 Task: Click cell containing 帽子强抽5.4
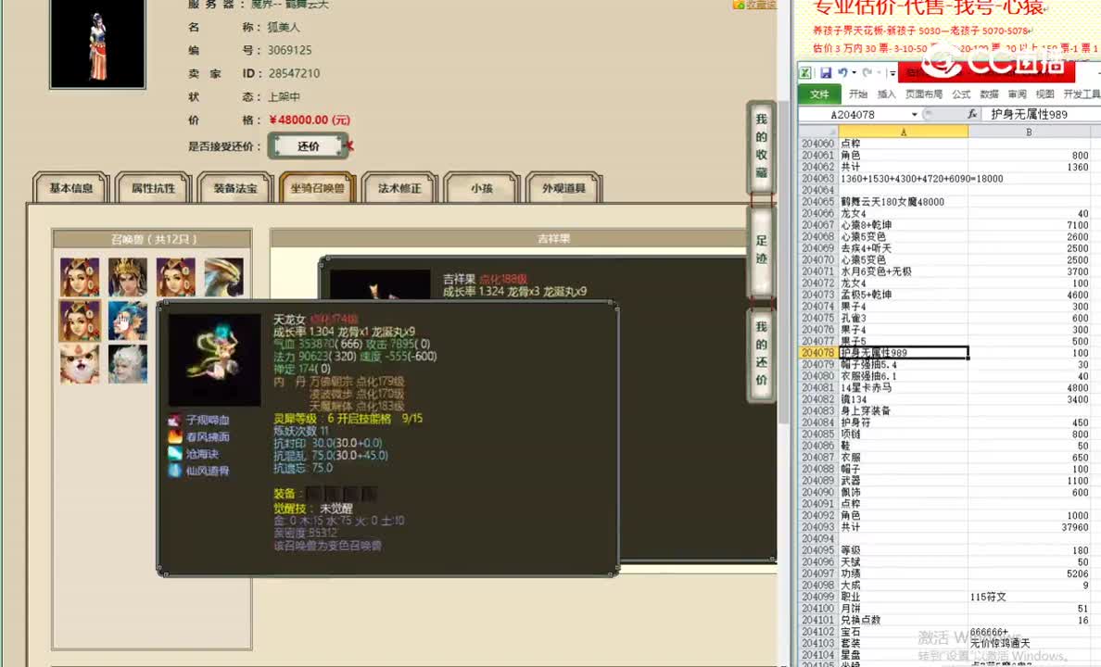(903, 364)
